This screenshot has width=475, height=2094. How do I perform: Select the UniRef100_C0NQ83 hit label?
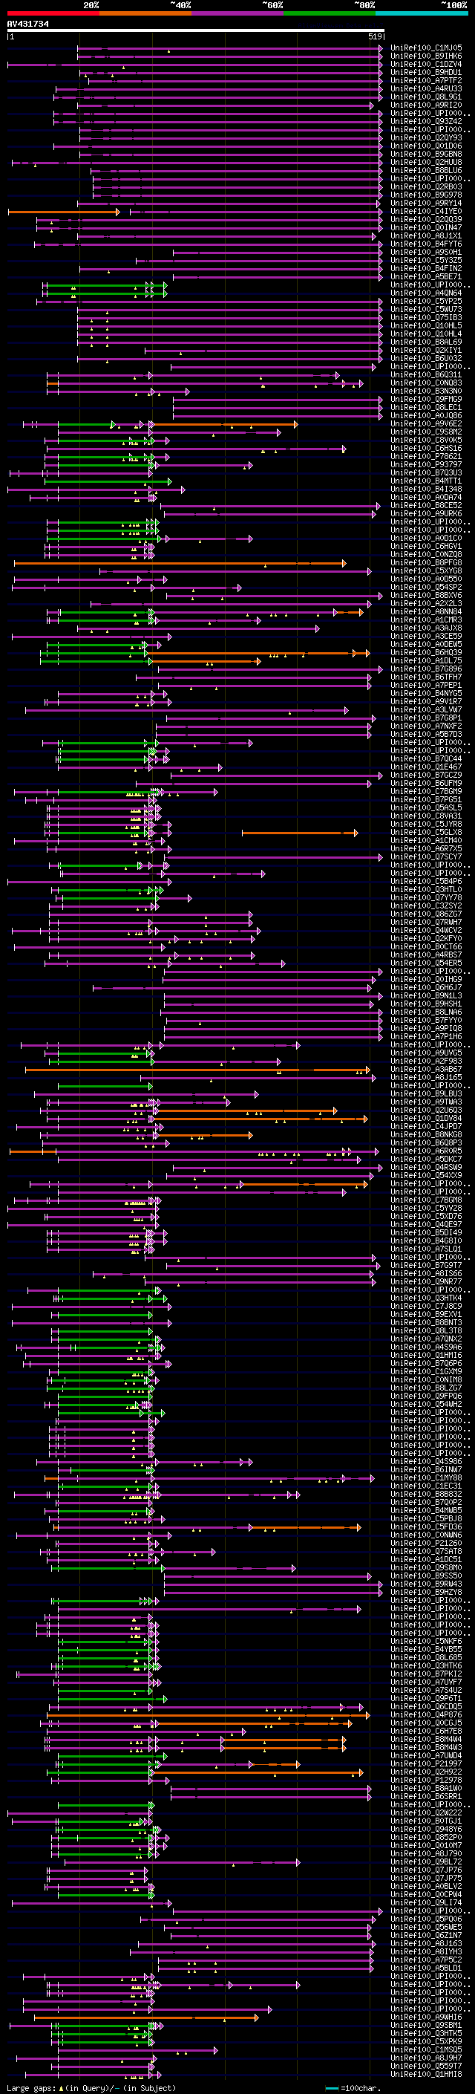(426, 383)
